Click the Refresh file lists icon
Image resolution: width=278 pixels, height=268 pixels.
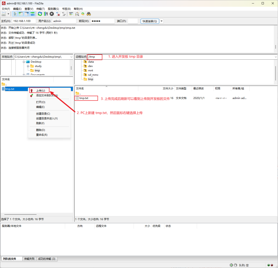pos(40,14)
